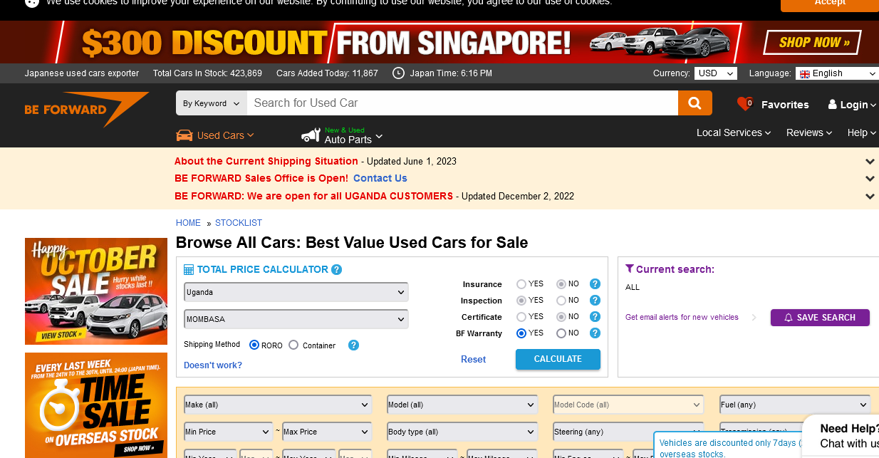Screen dimensions: 879x458
Task: Select BF Warranty YES radio button
Action: [521, 333]
